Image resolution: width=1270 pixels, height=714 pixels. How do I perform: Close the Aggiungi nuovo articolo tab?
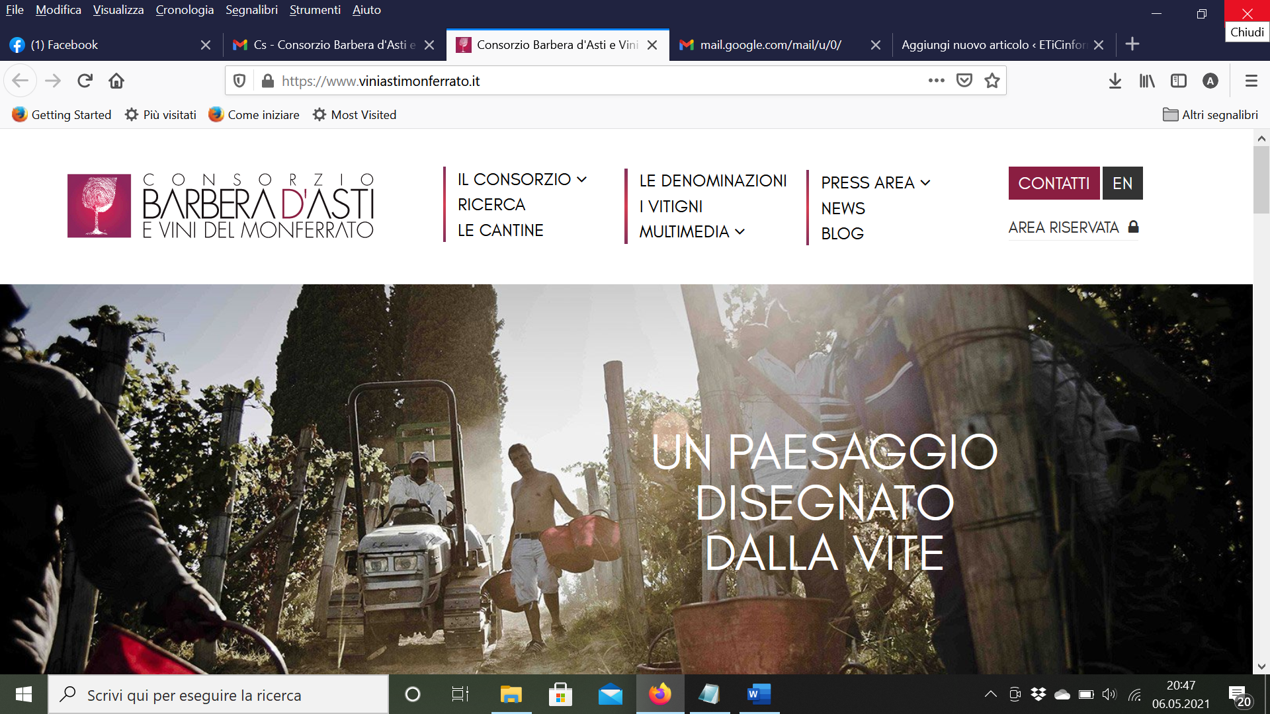click(1098, 45)
